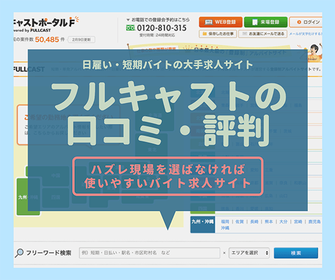The height and width of the screenshot is (280, 335).
Task: Click phone number 0120-810-315
Action: click(162, 28)
